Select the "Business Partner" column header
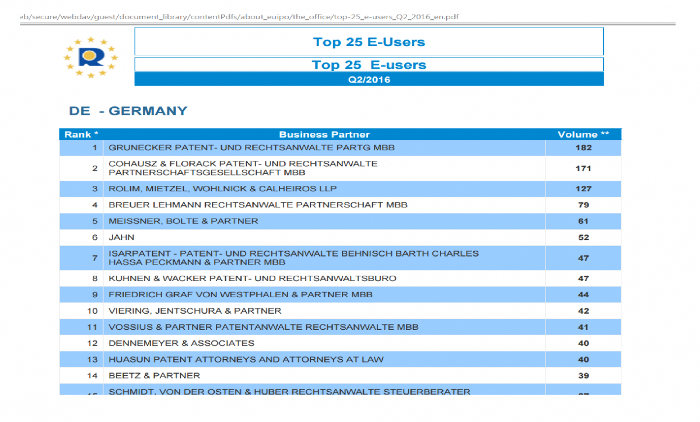700x422 pixels. click(324, 134)
